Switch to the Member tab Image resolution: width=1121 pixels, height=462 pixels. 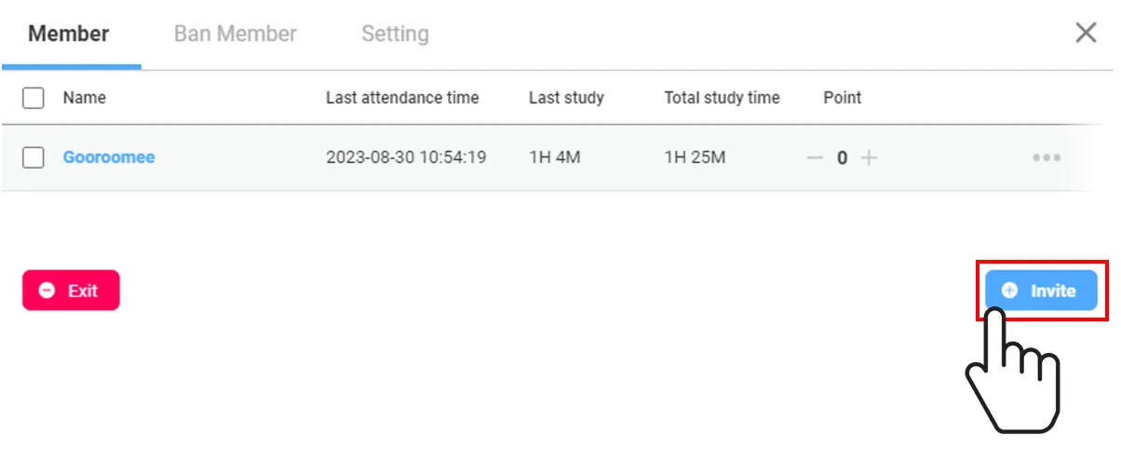(x=69, y=34)
